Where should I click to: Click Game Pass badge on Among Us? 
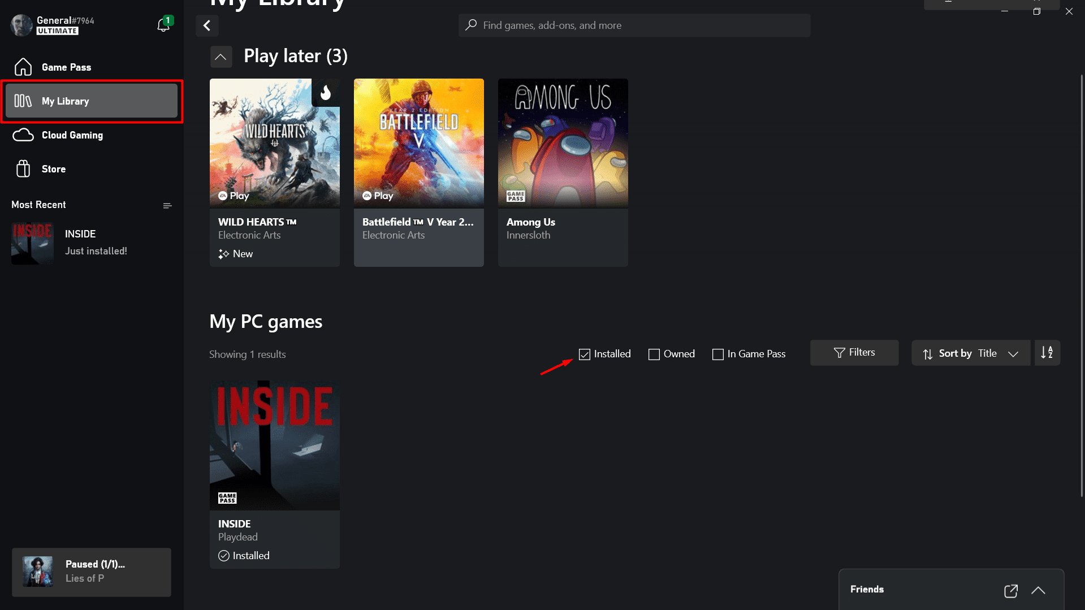(x=516, y=196)
